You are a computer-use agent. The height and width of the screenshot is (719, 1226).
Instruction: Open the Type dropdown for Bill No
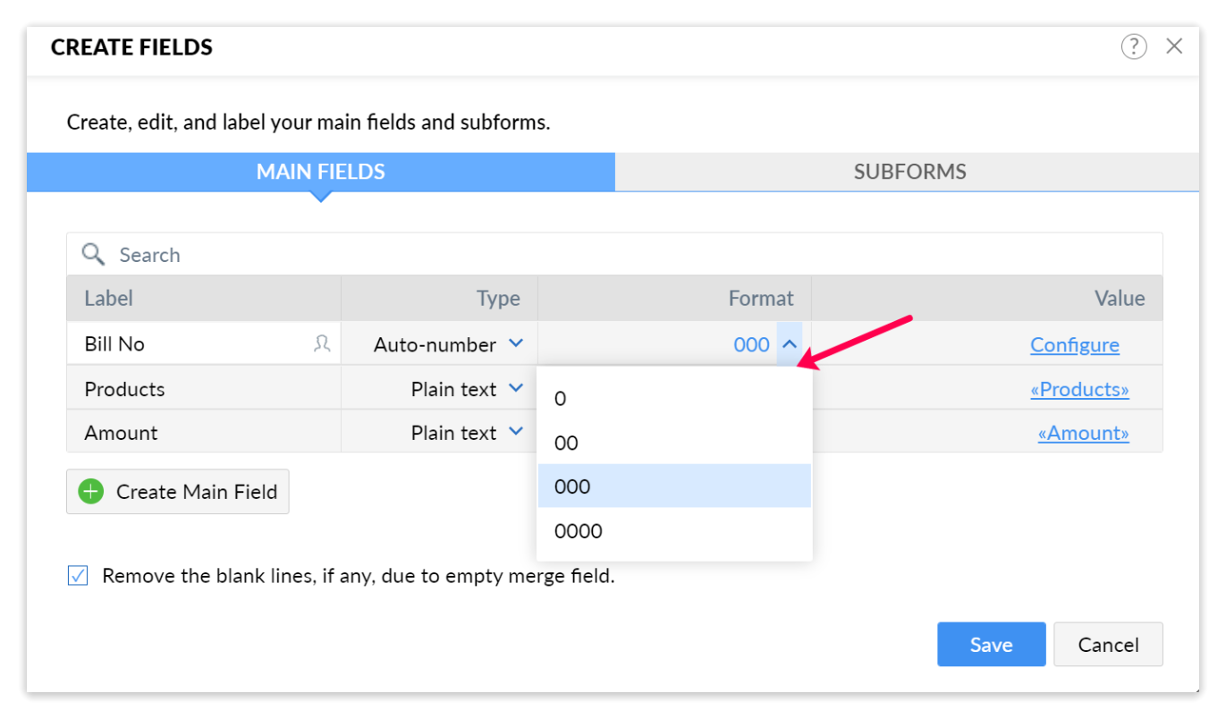click(516, 344)
